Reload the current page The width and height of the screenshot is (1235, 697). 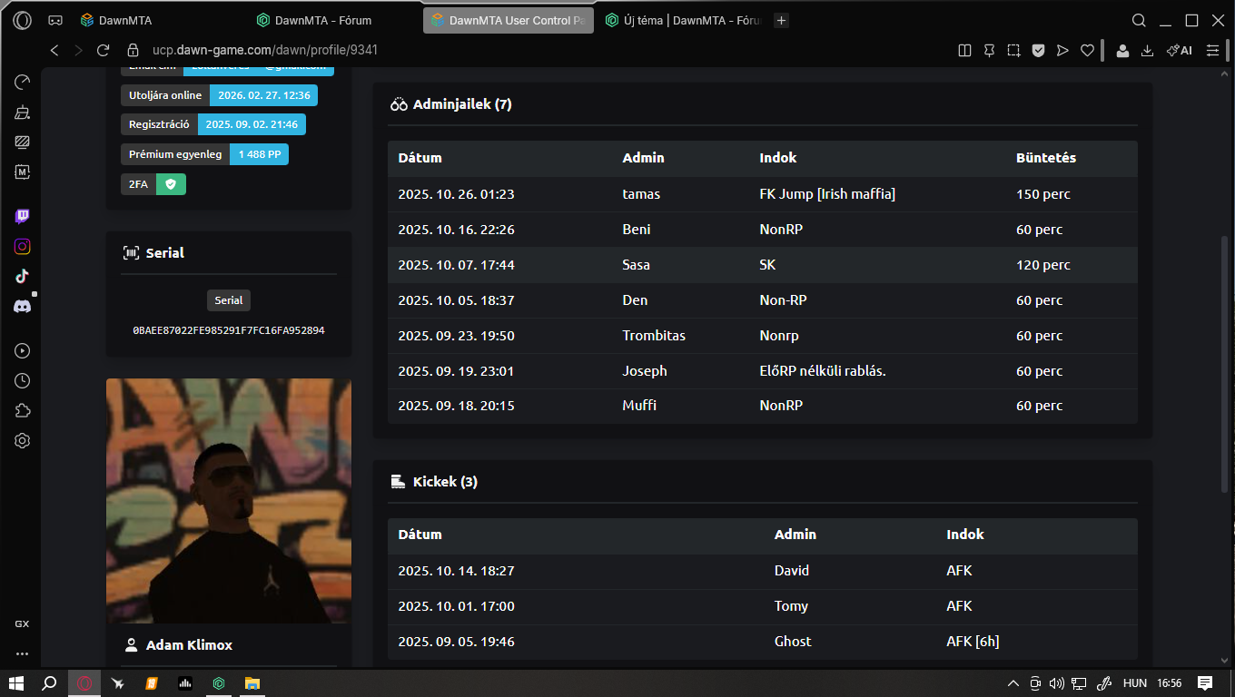(x=103, y=51)
